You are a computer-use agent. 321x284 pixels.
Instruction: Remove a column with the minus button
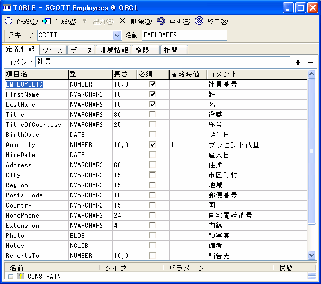point(310,62)
